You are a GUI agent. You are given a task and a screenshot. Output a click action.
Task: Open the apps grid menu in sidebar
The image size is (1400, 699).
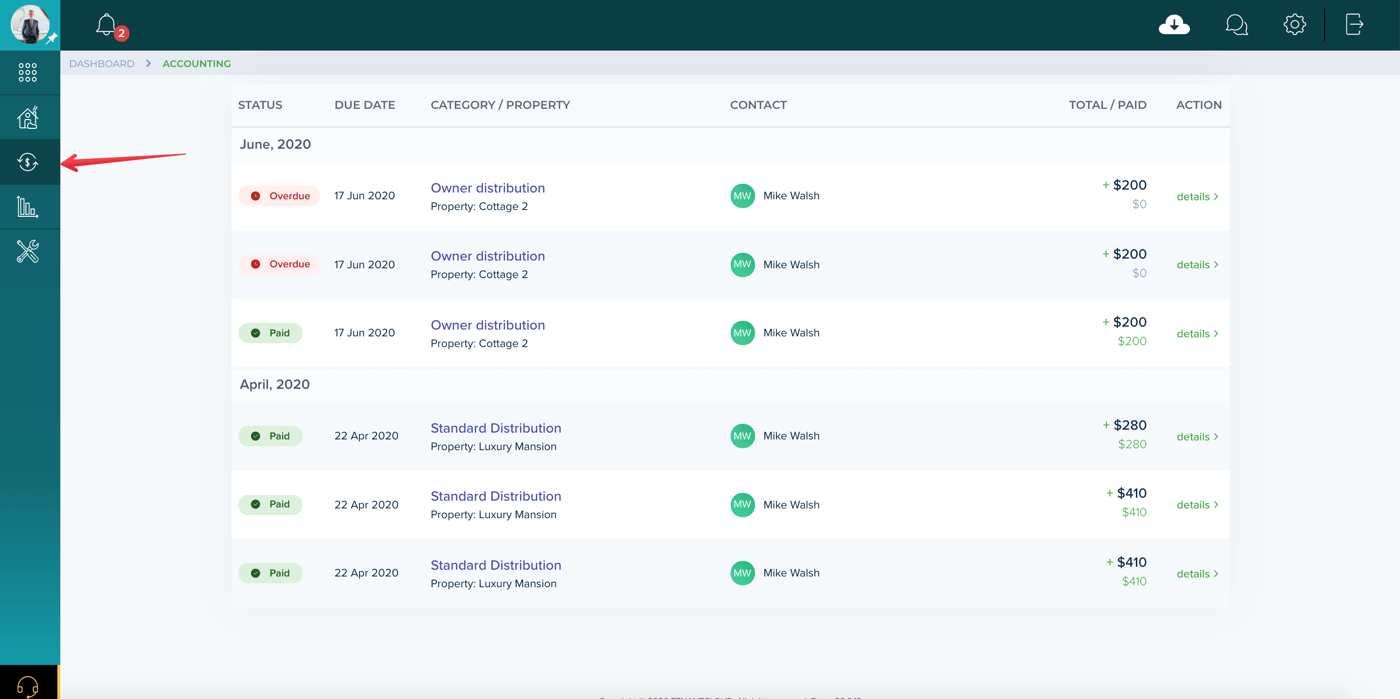pyautogui.click(x=28, y=72)
